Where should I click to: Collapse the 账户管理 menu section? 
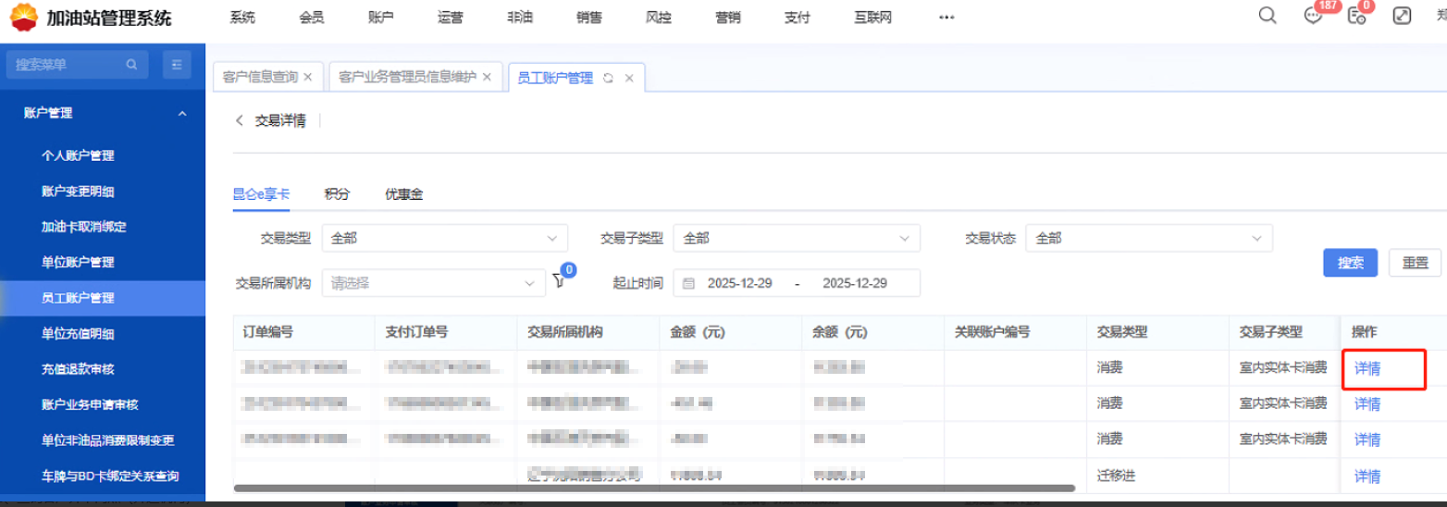(x=182, y=113)
